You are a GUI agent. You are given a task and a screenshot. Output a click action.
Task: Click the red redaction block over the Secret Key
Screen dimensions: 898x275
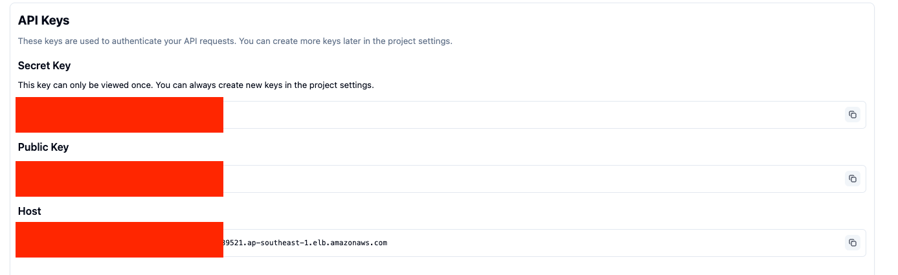click(x=120, y=115)
